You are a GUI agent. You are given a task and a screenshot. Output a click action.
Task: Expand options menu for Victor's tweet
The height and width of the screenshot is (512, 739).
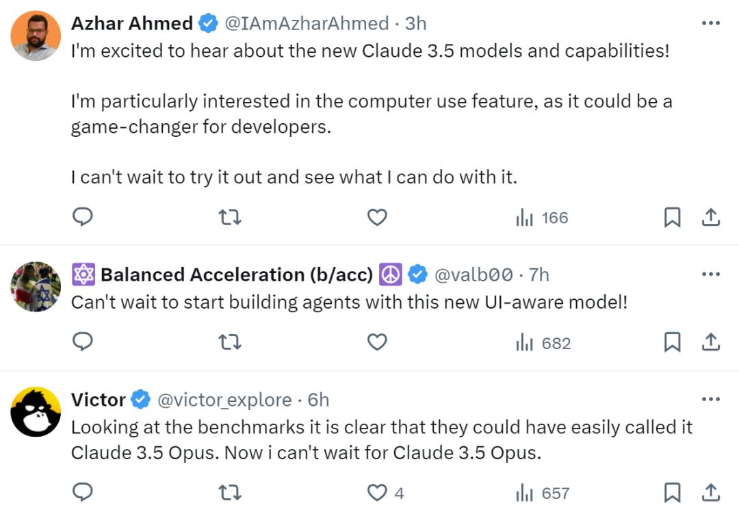tap(711, 399)
